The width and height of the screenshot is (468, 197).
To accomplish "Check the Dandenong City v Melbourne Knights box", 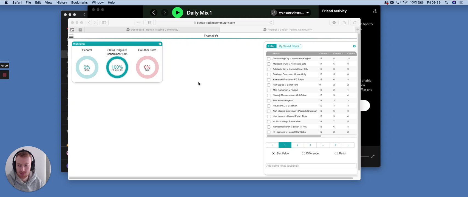I will pyautogui.click(x=269, y=59).
